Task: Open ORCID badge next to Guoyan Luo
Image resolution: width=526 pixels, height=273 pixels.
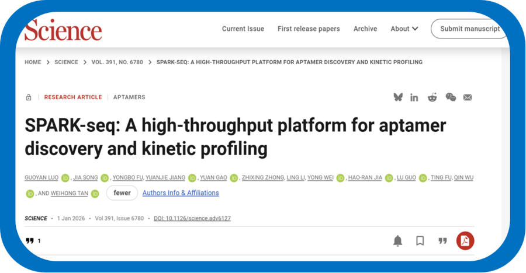Action: click(x=65, y=178)
